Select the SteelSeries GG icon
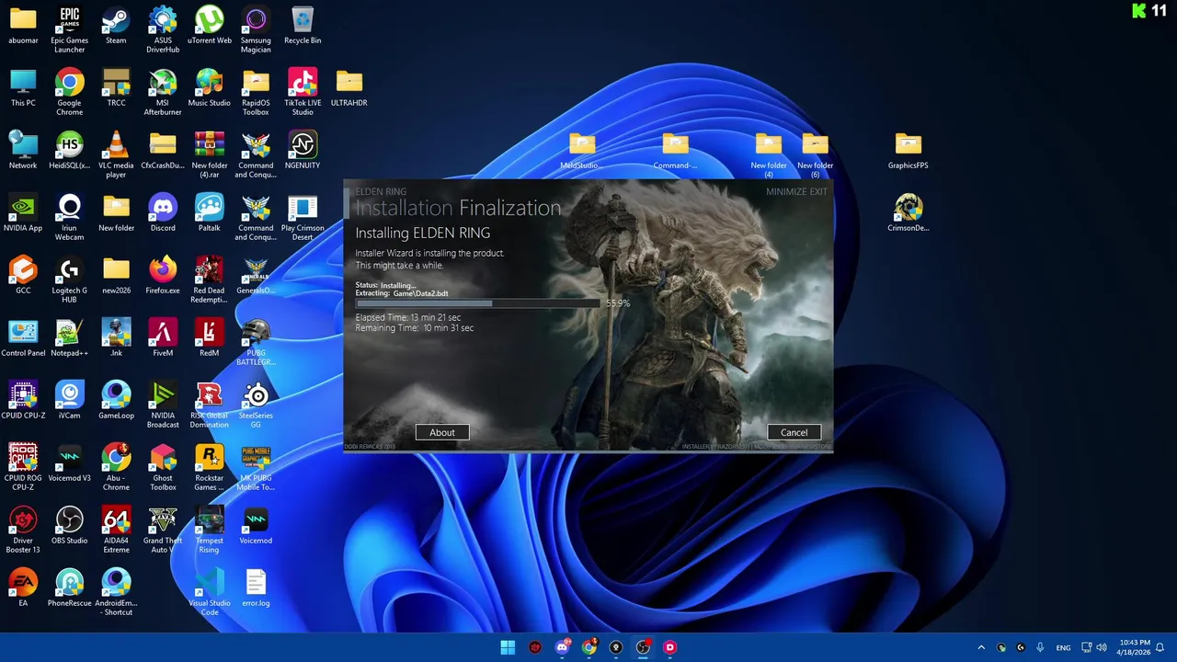1177x662 pixels. (256, 405)
